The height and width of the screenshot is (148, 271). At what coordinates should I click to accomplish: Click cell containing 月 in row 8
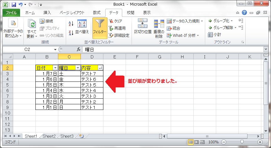point(69,102)
